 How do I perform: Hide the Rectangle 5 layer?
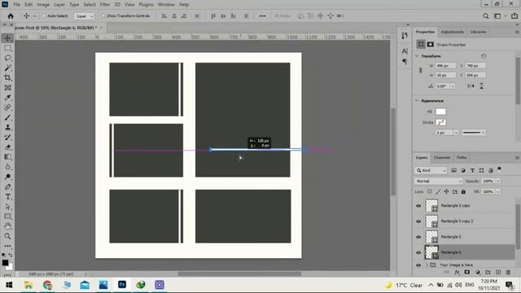(418, 237)
